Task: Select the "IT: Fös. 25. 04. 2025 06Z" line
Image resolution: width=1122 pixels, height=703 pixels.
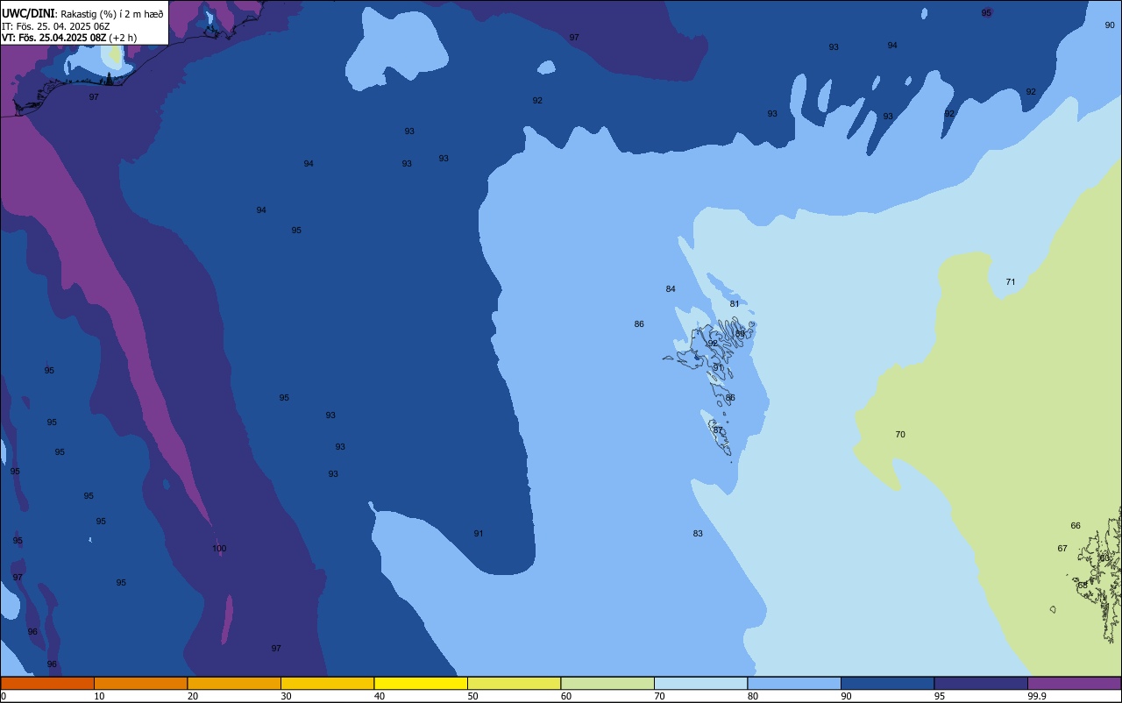Action: tap(55, 26)
